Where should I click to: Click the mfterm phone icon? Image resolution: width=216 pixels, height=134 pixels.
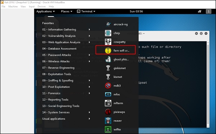[x=108, y=103]
